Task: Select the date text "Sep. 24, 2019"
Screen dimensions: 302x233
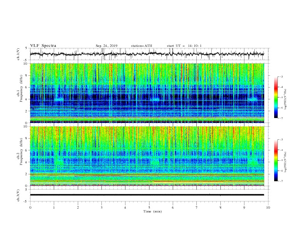Action: click(x=106, y=46)
